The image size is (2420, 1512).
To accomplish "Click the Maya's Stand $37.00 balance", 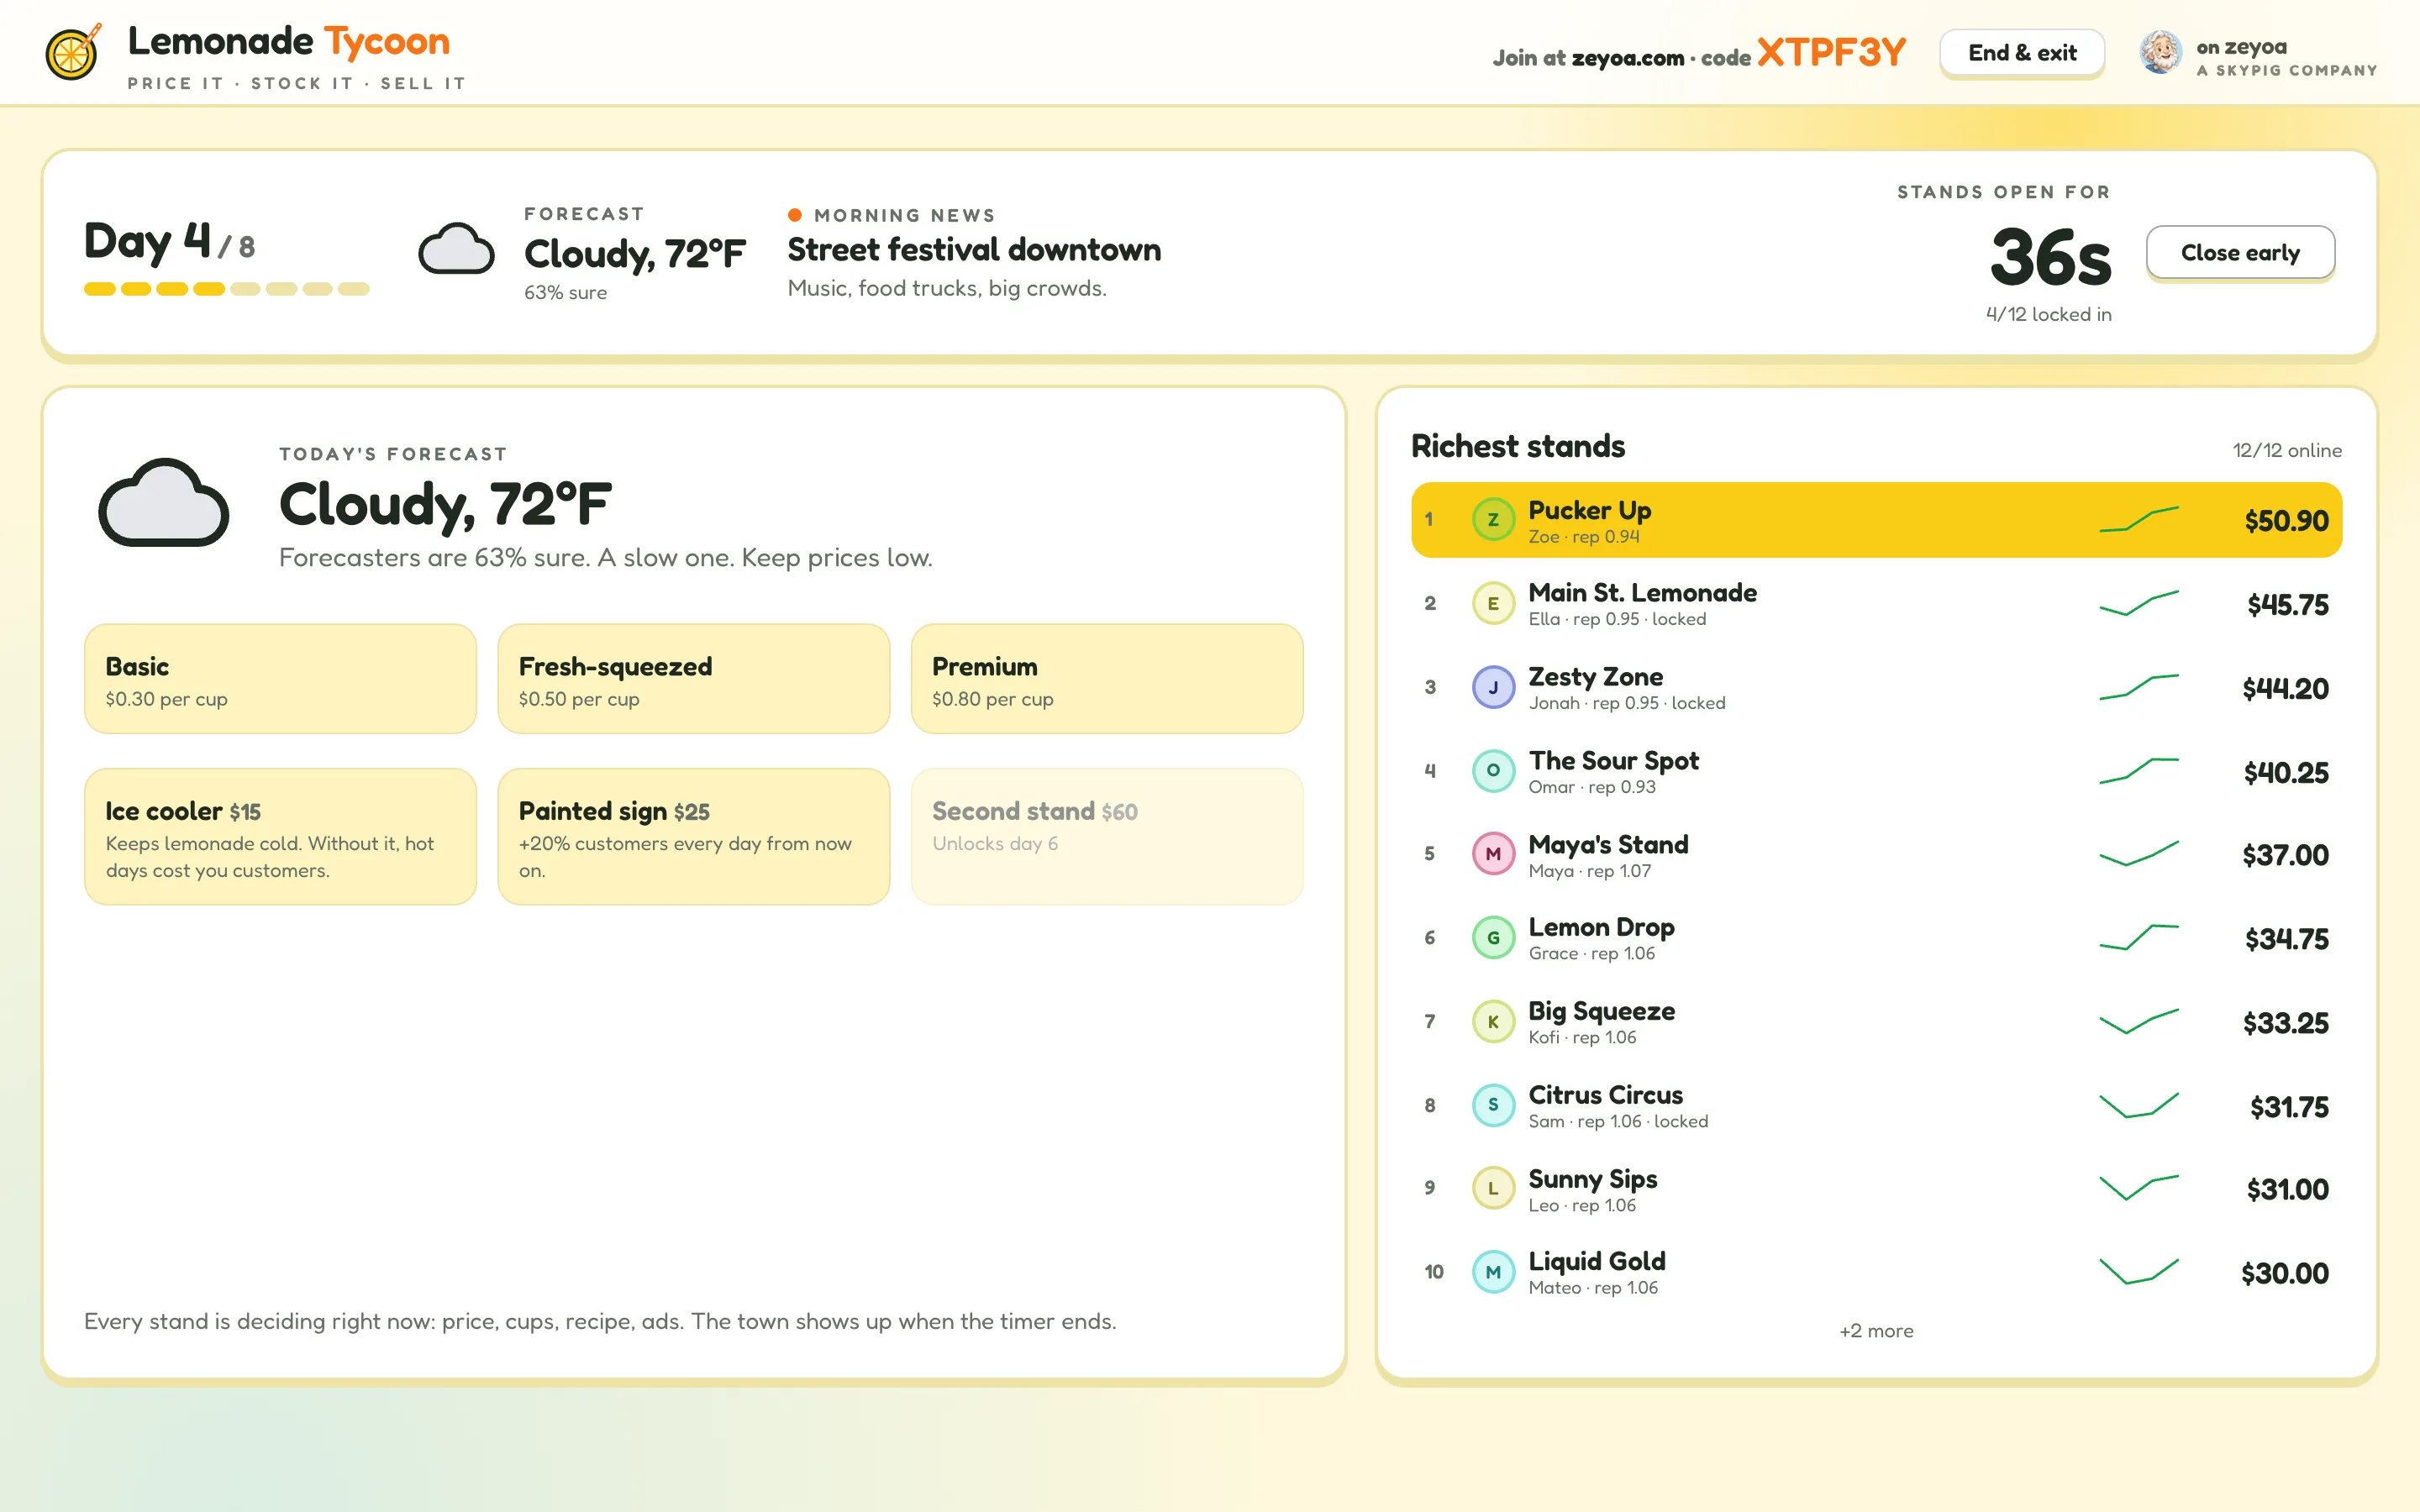I will pos(2285,856).
